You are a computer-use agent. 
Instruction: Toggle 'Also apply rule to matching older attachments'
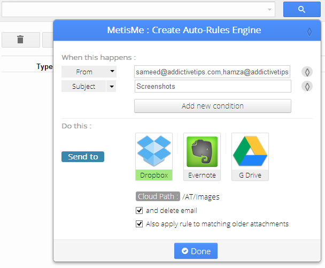coord(140,224)
